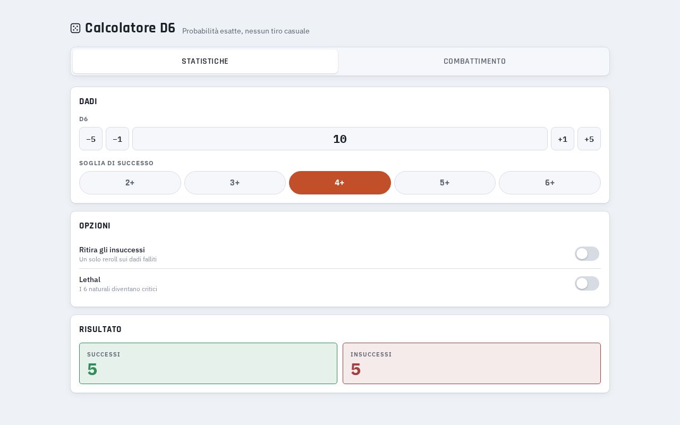680x425 pixels.
Task: Pick the 6+ success threshold
Action: coord(550,183)
